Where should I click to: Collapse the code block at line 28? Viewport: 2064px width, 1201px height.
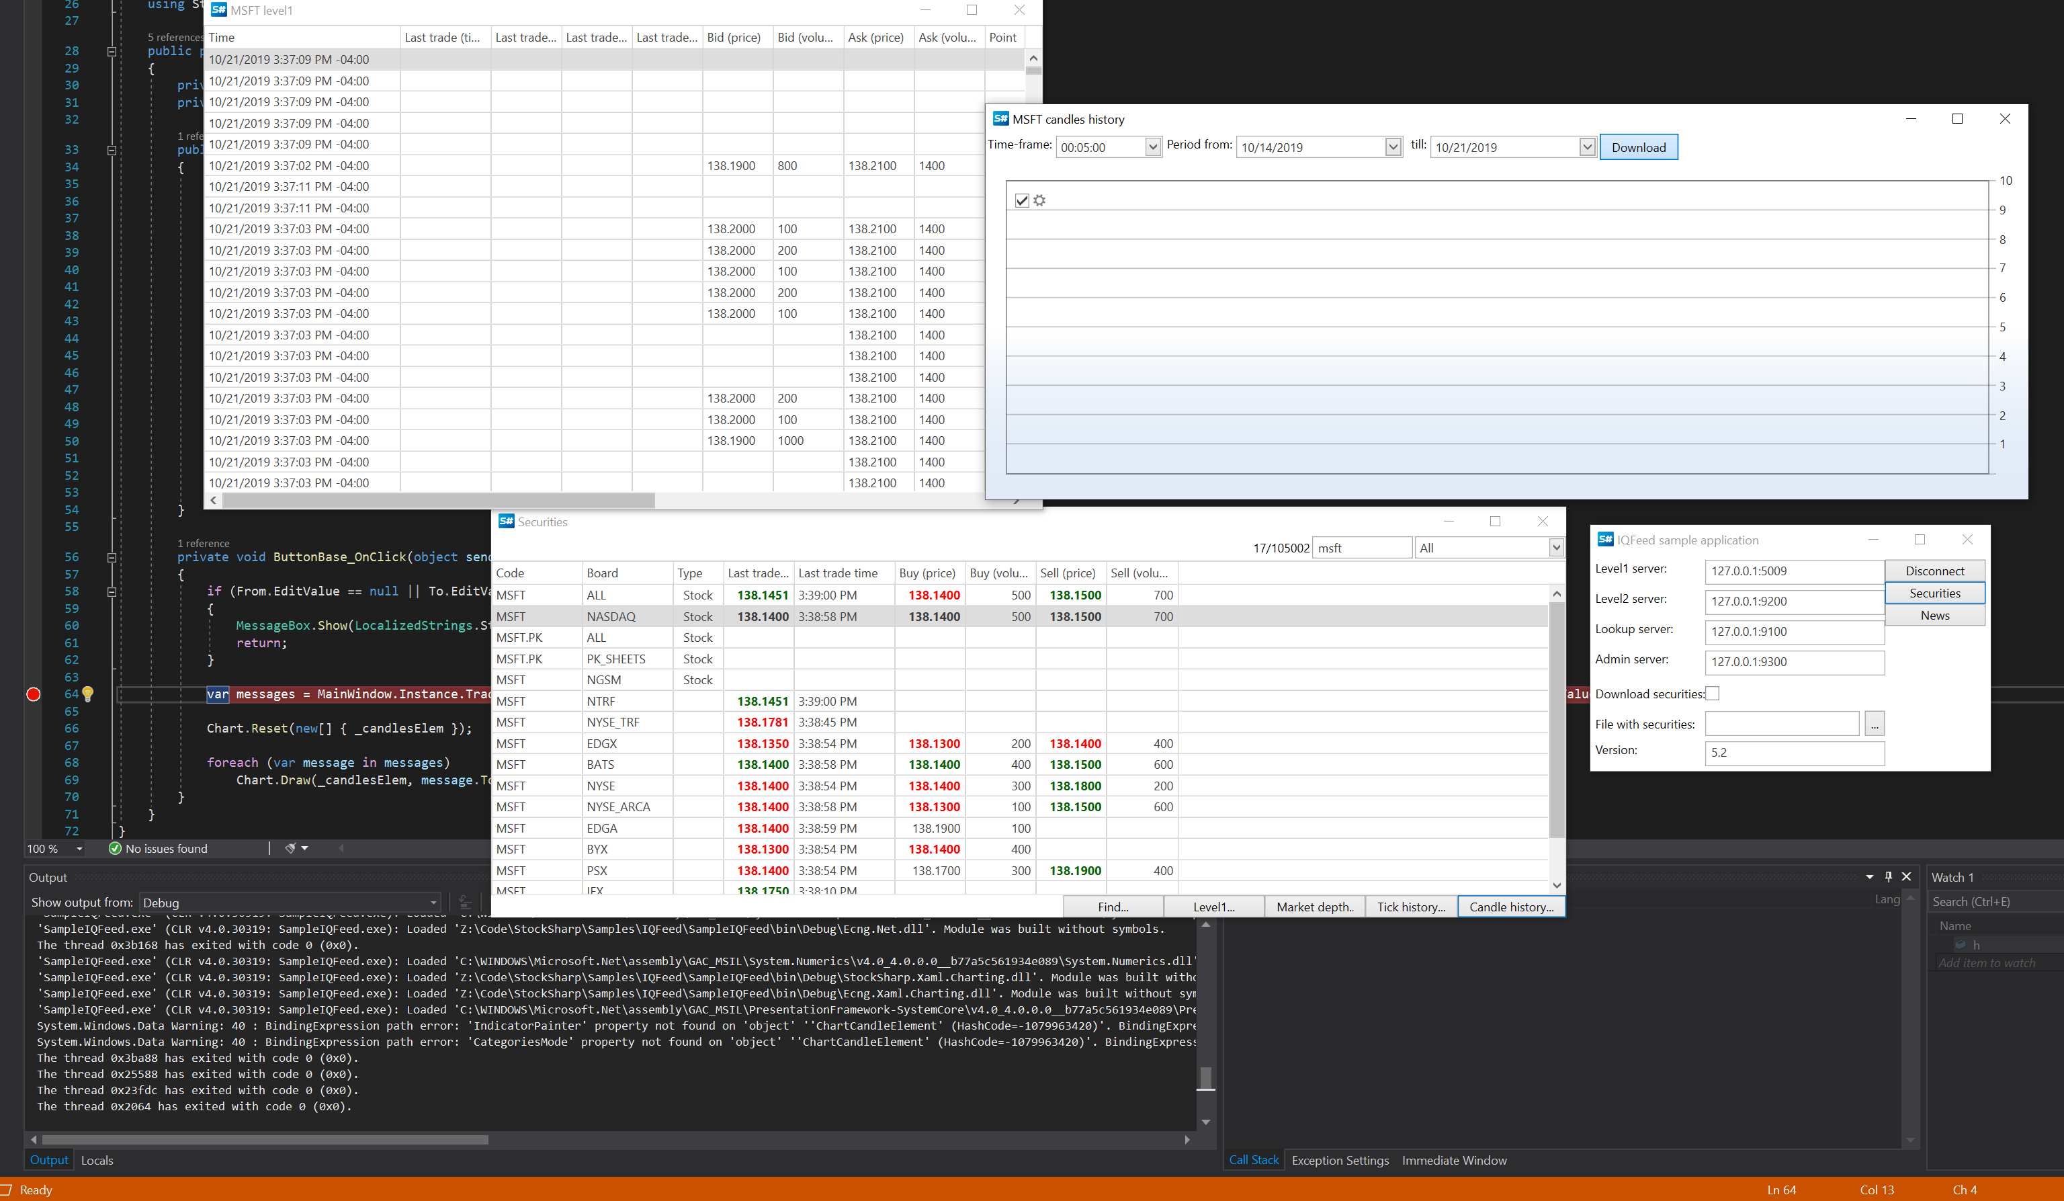pos(112,51)
